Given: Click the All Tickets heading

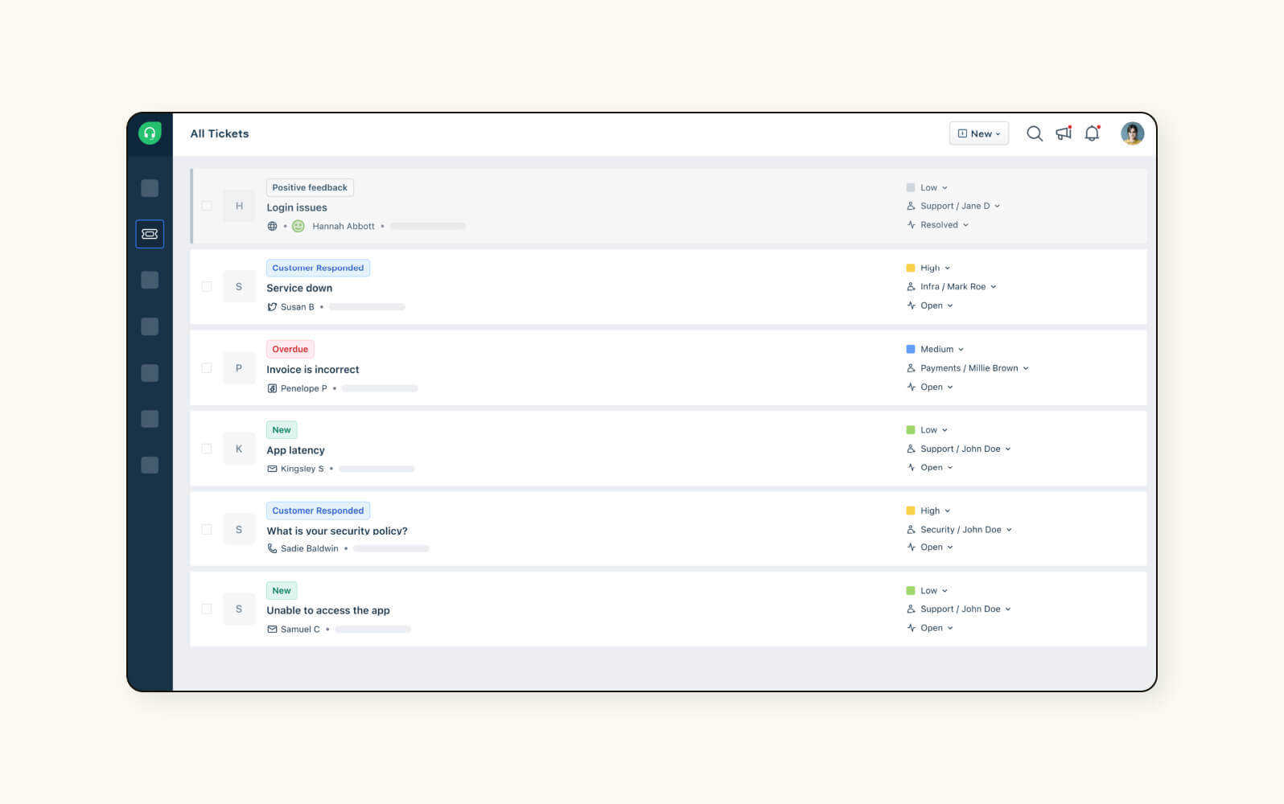Looking at the screenshot, I should 220,133.
